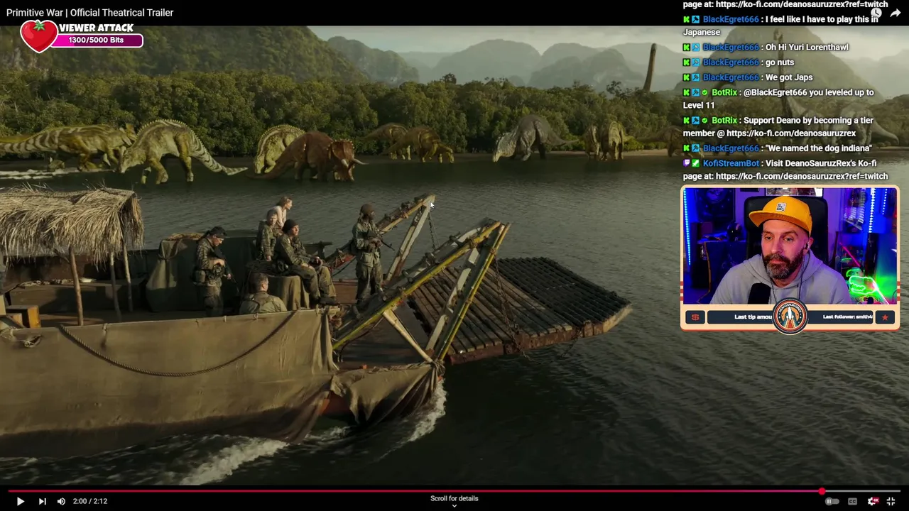Click BotRix's ko-fi.com/deanosauruzrex link
Viewport: 909px width, 511px height.
pyautogui.click(x=791, y=133)
